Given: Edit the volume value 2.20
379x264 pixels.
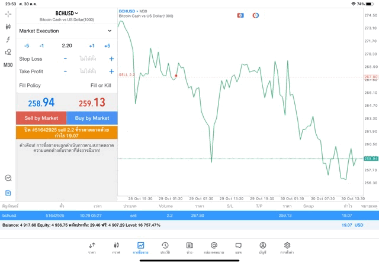Looking at the screenshot, I should 67,45.
